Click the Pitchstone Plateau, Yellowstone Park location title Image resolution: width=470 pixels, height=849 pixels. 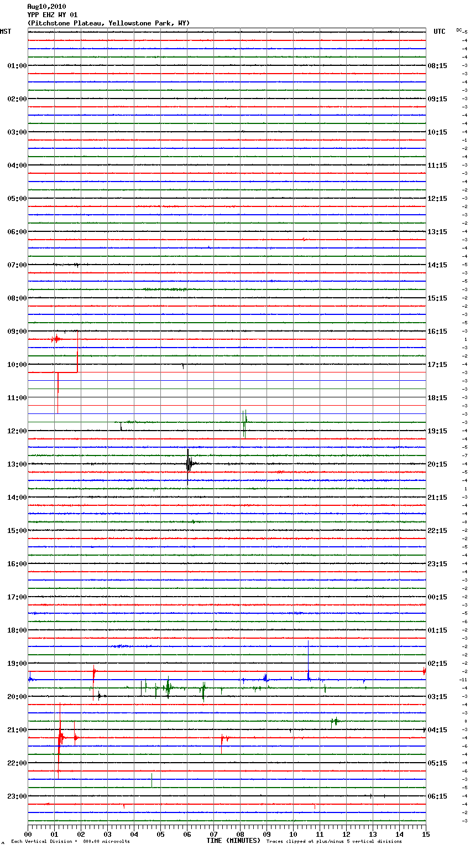click(x=108, y=23)
